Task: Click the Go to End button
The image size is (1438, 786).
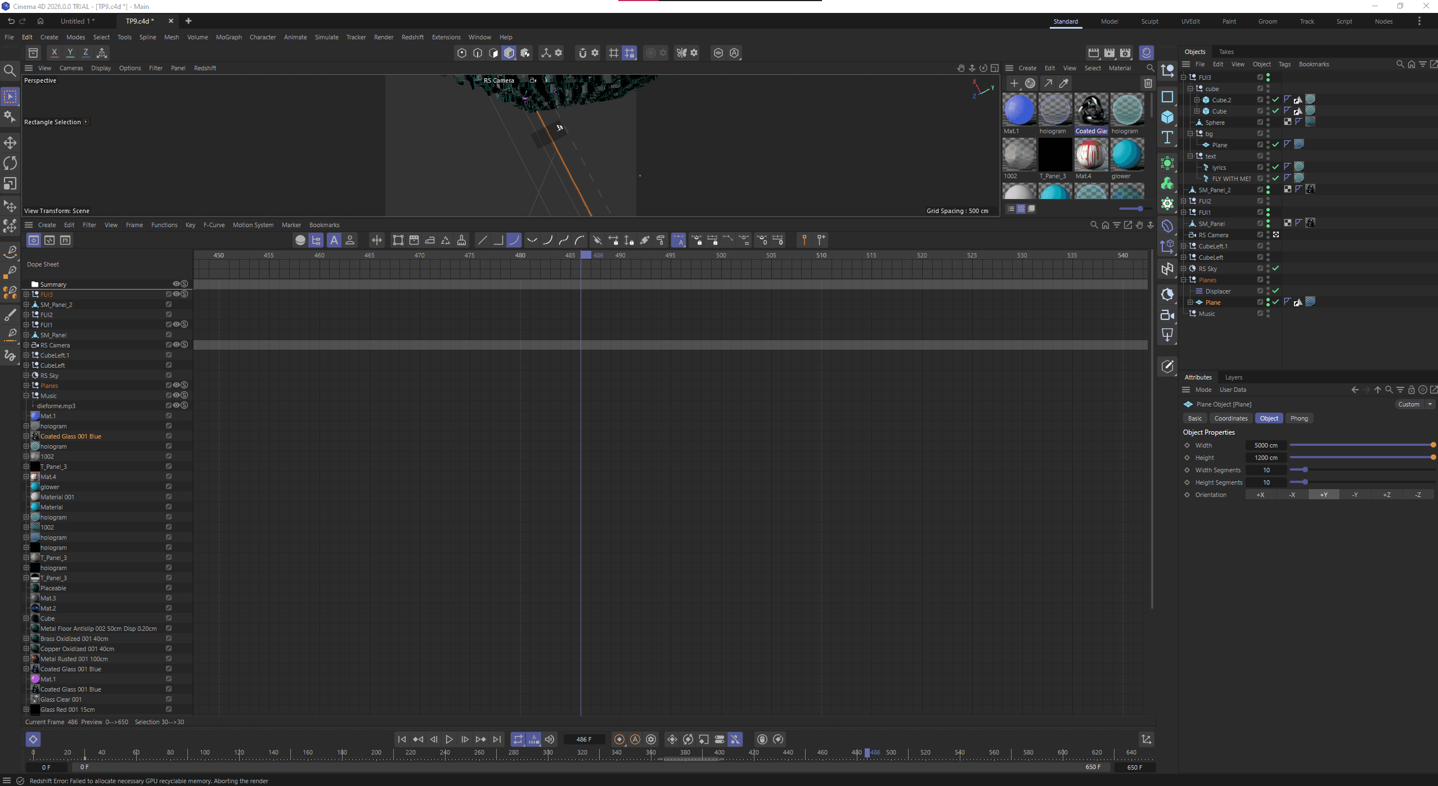Action: [x=497, y=739]
